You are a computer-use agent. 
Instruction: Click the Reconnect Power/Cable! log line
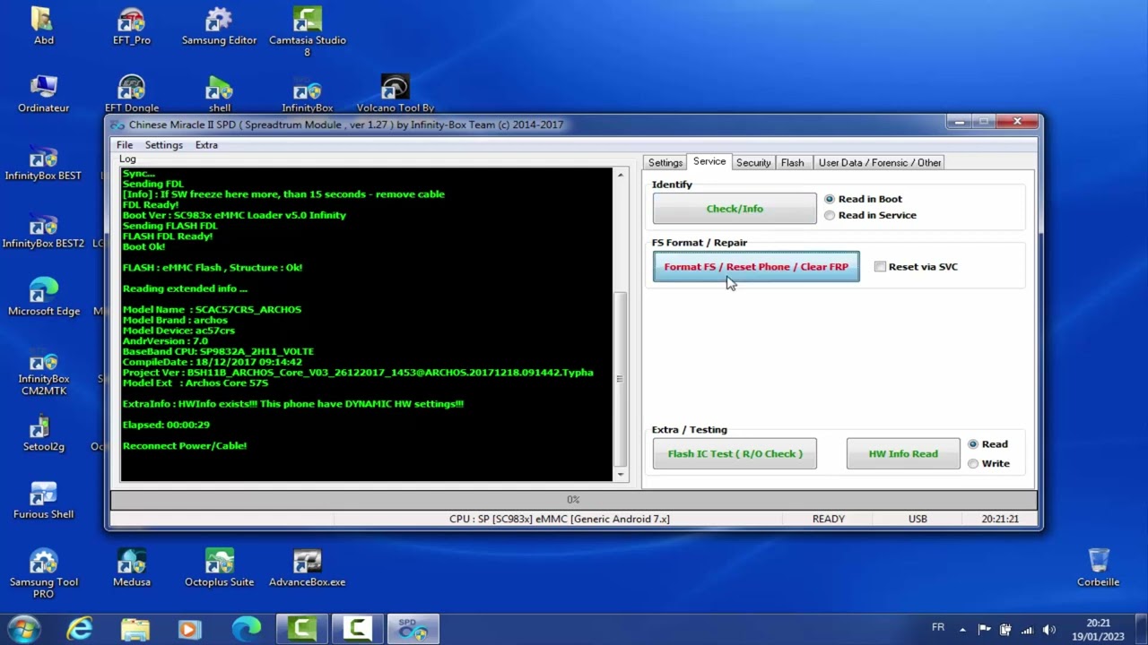click(x=184, y=445)
